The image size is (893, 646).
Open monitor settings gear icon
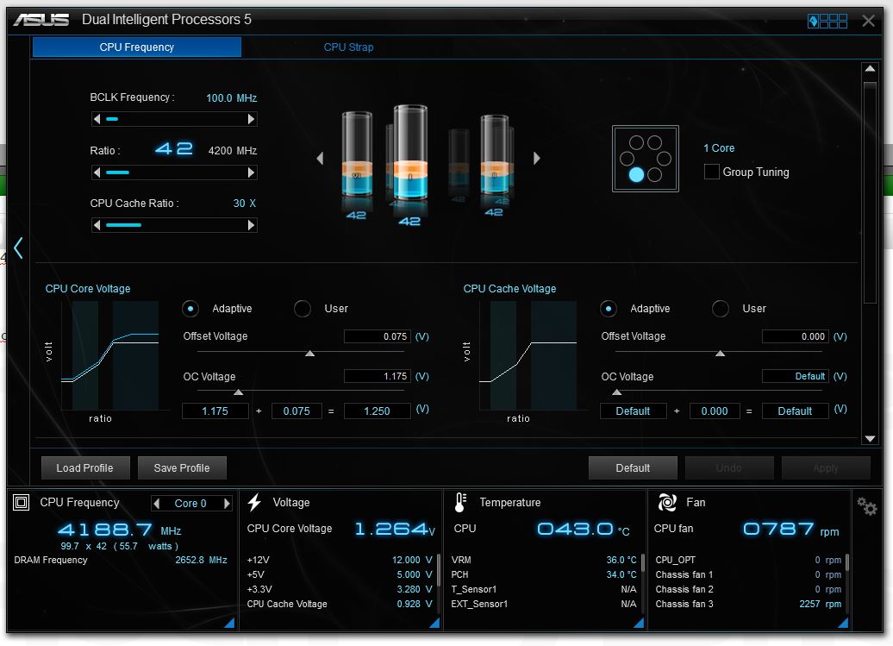click(x=867, y=506)
